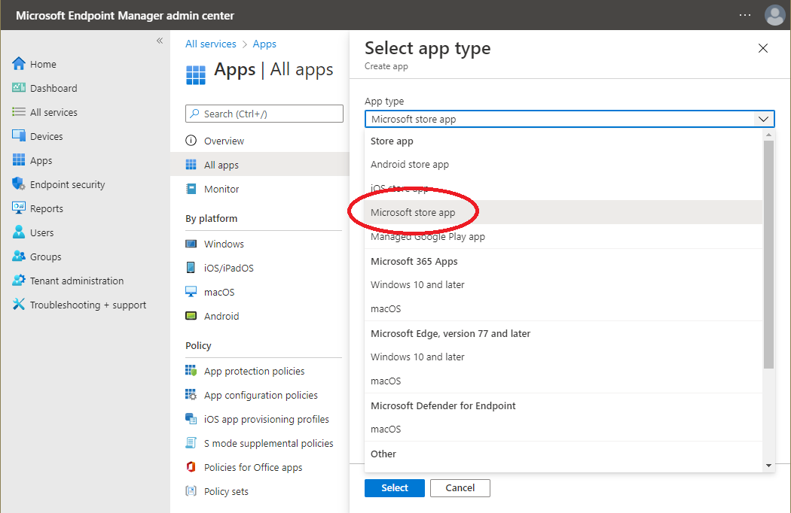Click the Groups people icon
The width and height of the screenshot is (791, 513).
19,256
